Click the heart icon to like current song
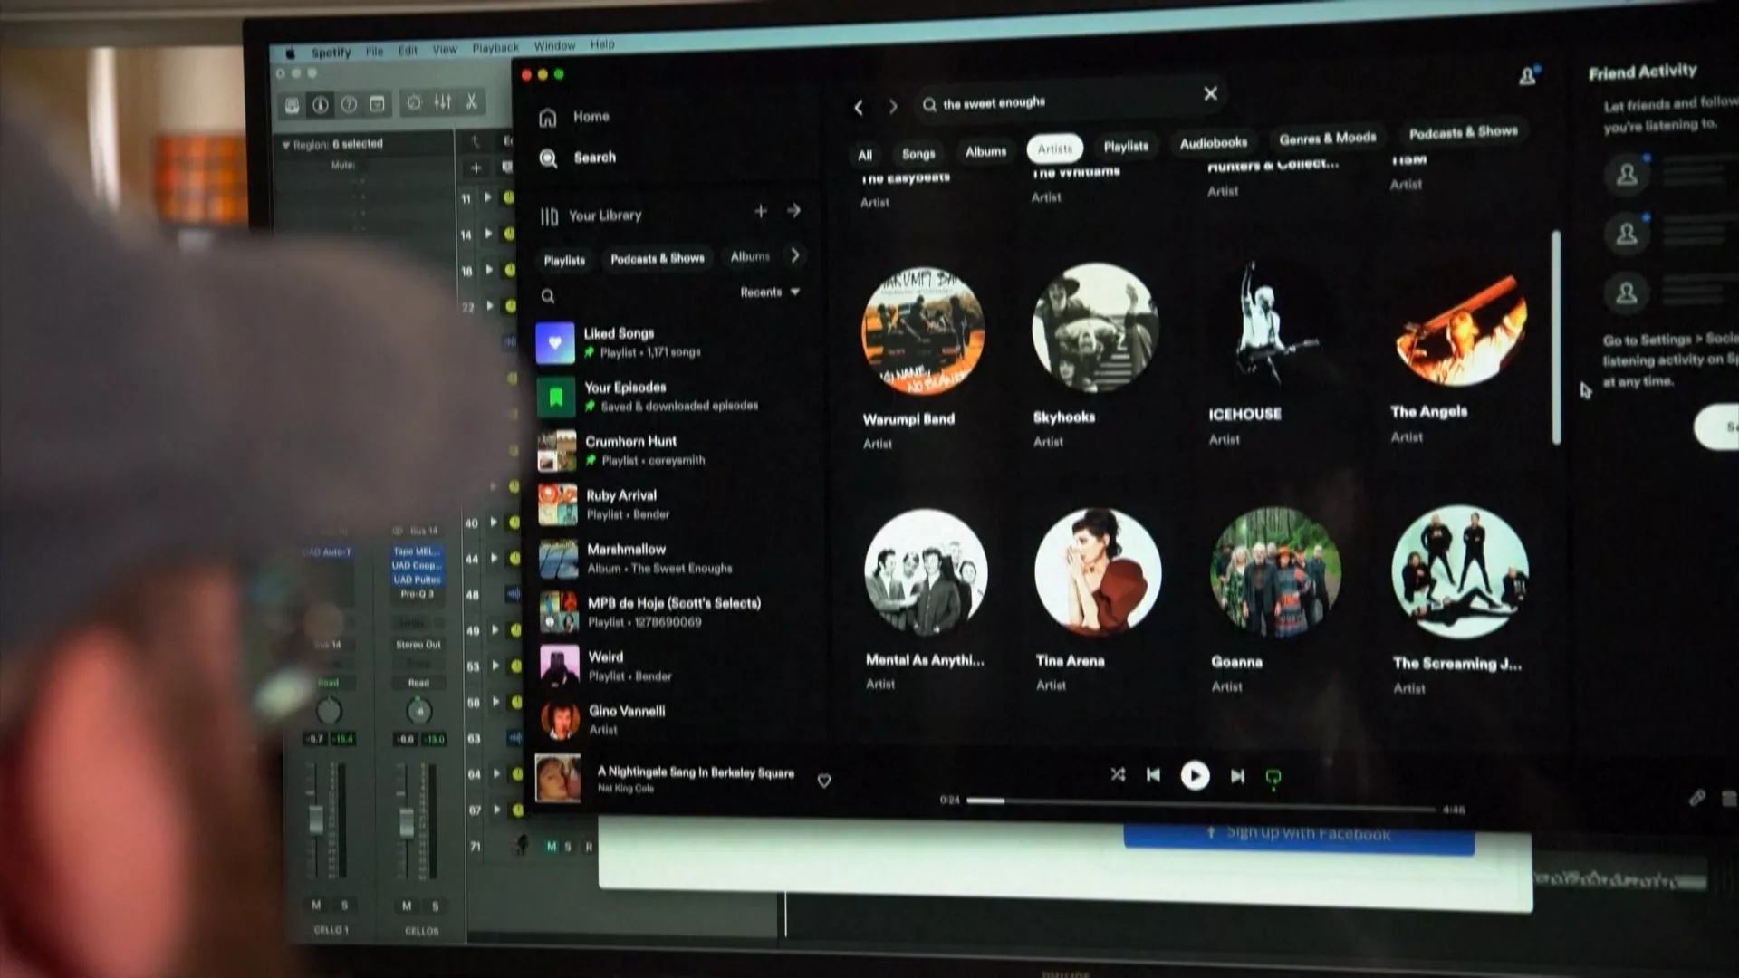 823,781
